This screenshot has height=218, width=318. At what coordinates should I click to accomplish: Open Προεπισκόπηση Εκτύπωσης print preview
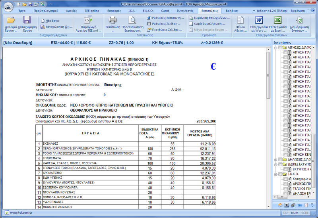(x=132, y=20)
